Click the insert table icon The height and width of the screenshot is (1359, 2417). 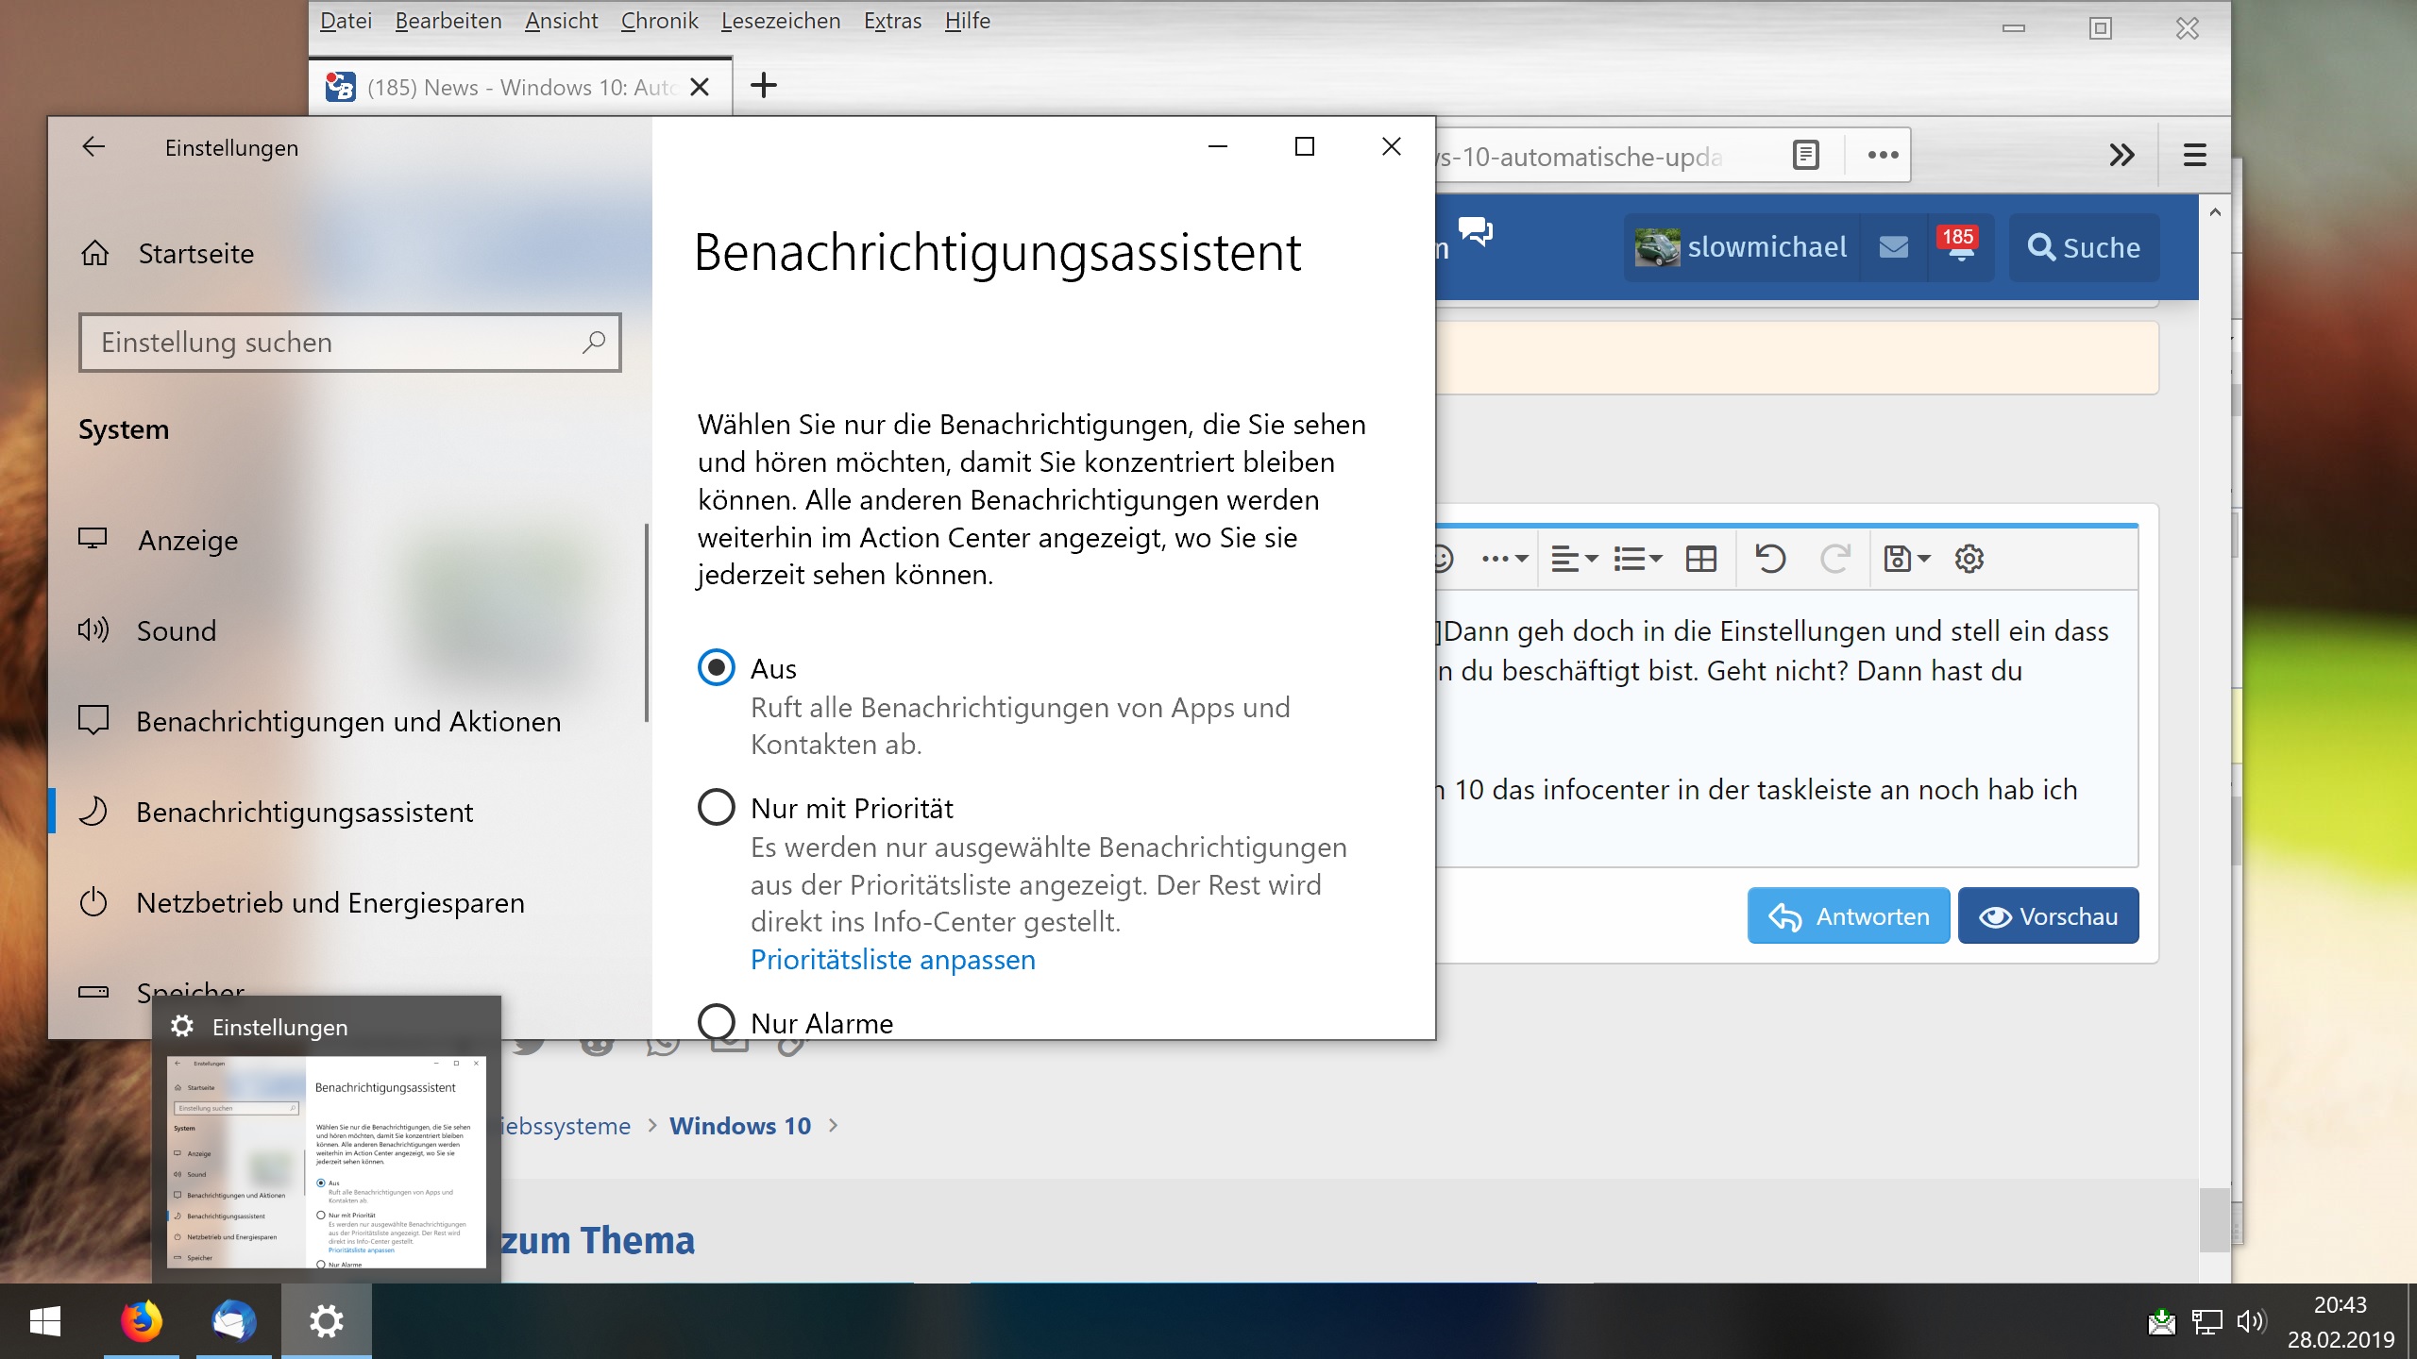pos(1701,559)
